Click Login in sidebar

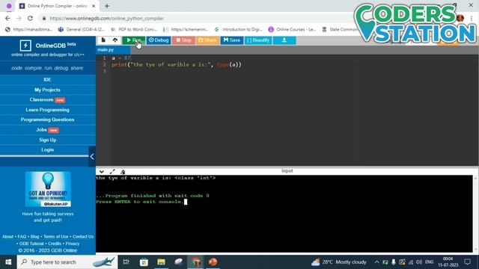point(48,149)
